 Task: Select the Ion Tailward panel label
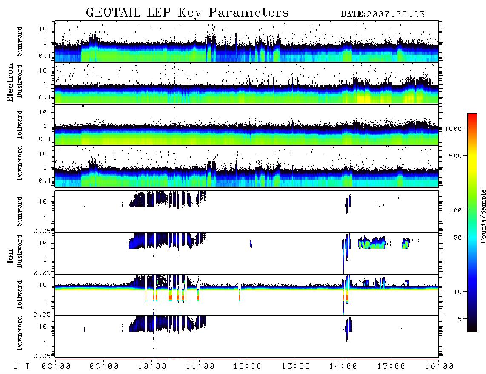click(x=19, y=295)
